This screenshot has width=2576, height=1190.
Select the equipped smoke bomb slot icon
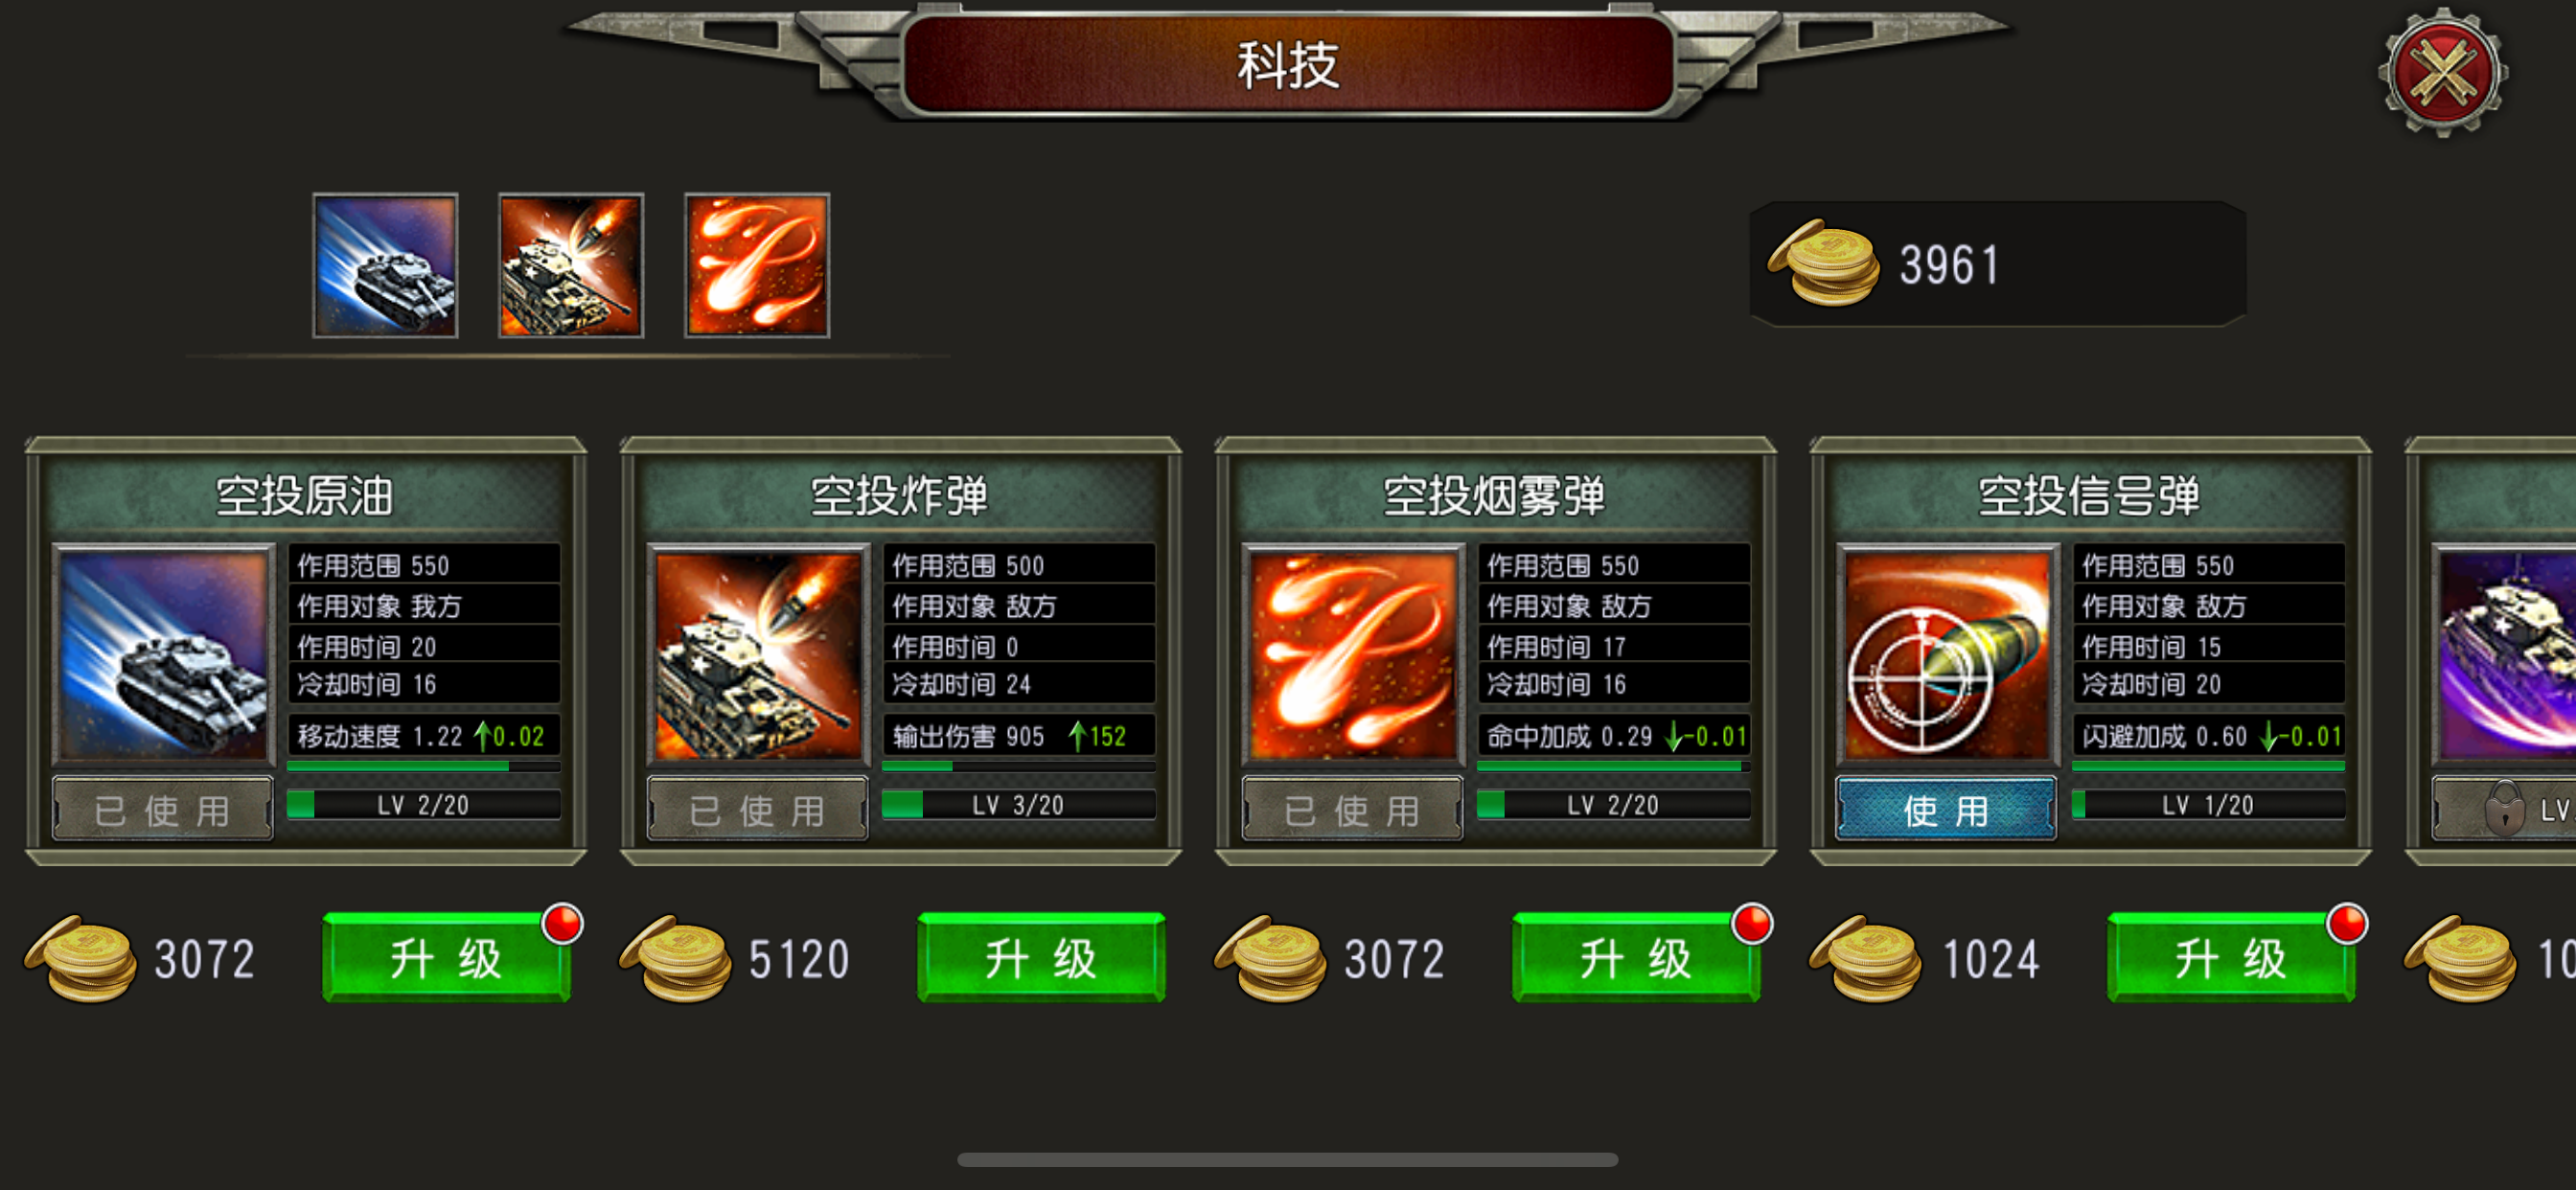click(757, 265)
